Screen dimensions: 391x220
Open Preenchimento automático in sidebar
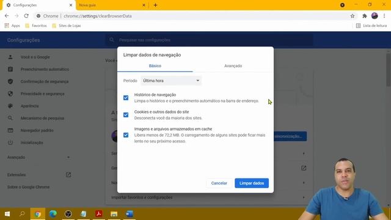pos(45,69)
